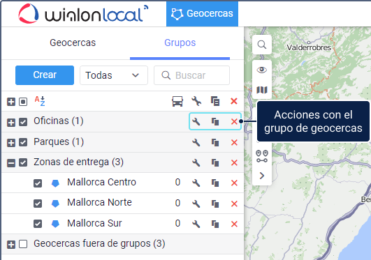The image size is (371, 260).
Task: Click the bus unit icon in header row
Action: coord(177,101)
